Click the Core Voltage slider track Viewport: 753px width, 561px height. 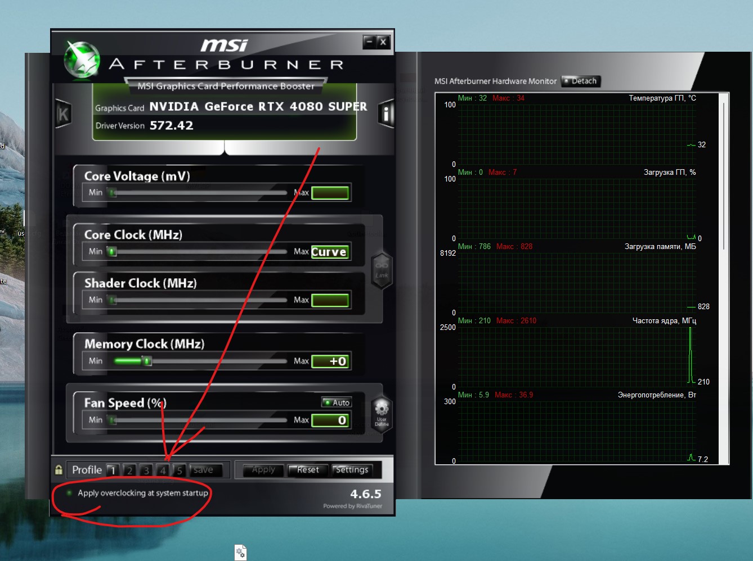pyautogui.click(x=198, y=193)
